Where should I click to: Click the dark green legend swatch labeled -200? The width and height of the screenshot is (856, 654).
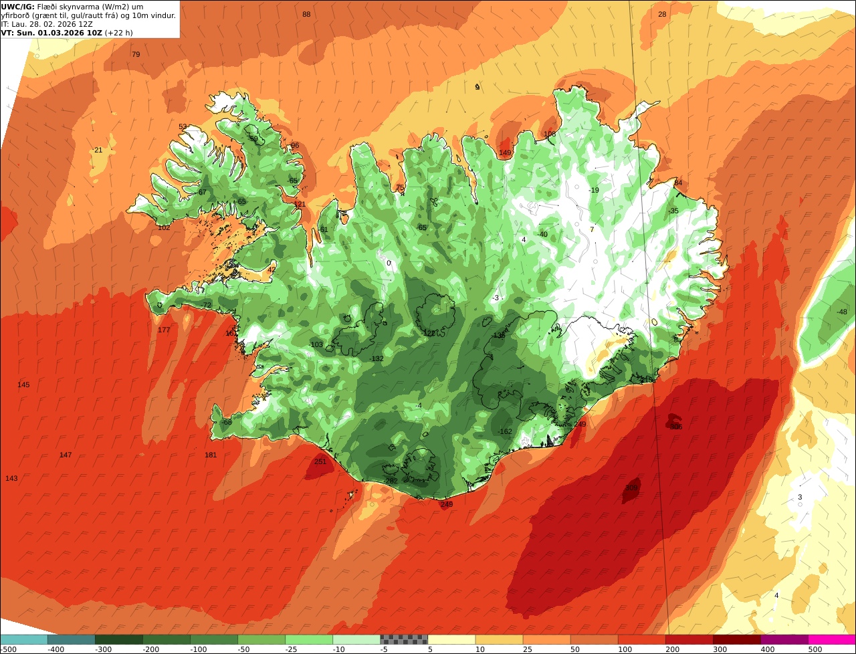point(167,639)
